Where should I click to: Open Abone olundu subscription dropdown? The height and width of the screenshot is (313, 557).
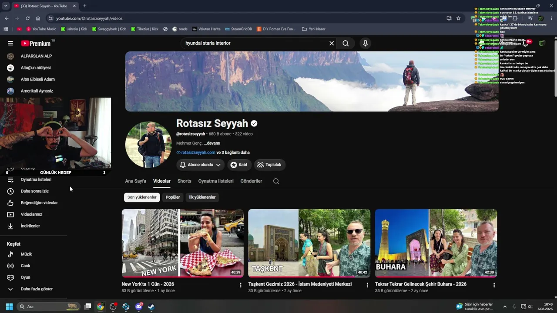(201, 165)
